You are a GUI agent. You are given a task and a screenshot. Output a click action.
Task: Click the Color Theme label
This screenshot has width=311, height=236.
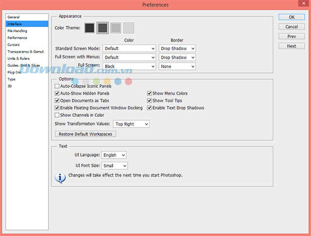68,28
